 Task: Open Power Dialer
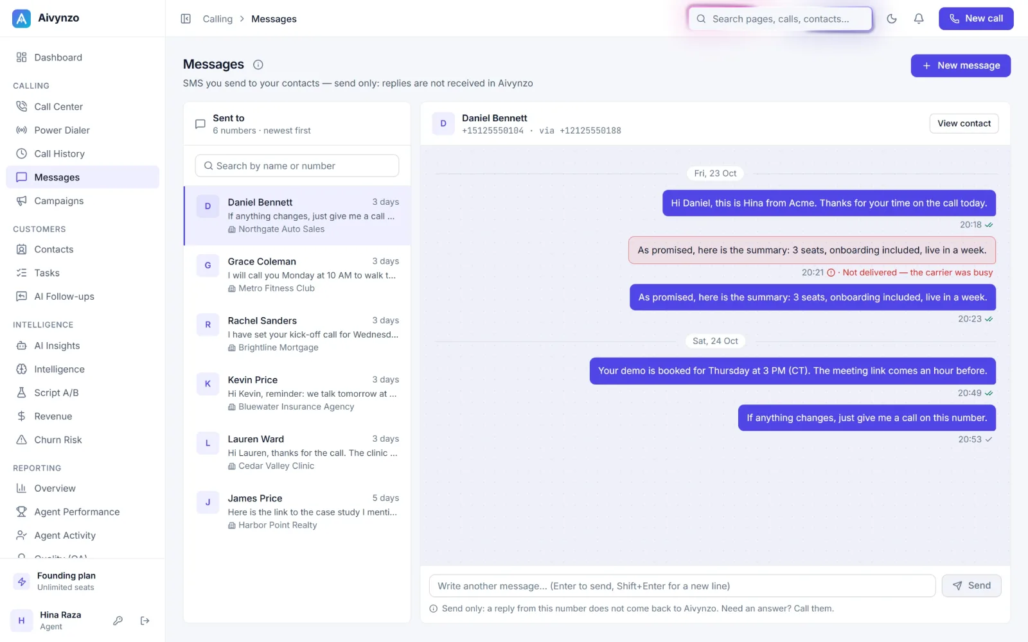82,130
